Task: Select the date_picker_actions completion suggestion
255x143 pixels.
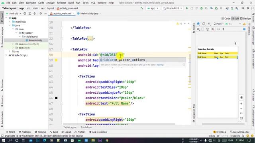Action: (143, 60)
